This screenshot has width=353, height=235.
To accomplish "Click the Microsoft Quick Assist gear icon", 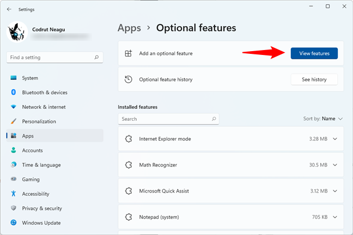I will [x=129, y=191].
